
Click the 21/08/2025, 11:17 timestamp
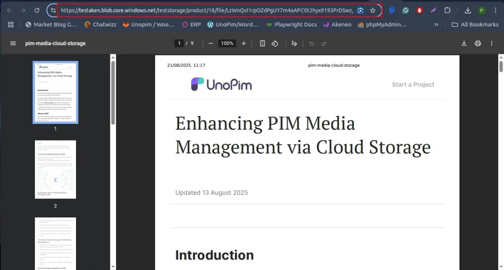coord(186,66)
